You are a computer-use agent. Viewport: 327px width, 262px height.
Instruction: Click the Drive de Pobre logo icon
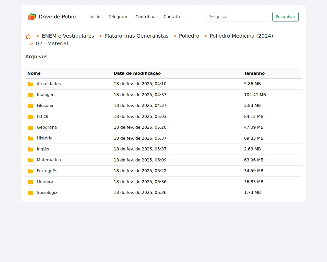(32, 17)
